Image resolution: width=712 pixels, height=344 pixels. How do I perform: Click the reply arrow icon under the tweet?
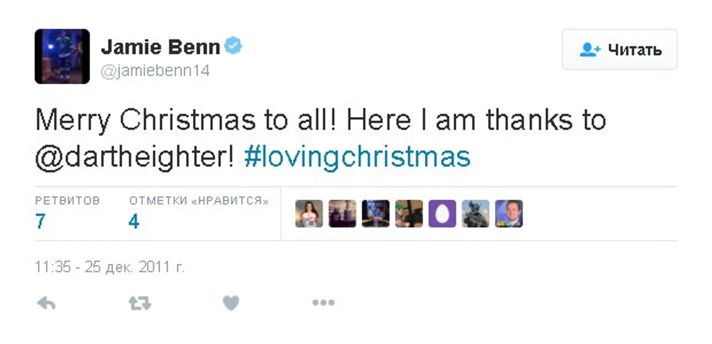(x=46, y=303)
